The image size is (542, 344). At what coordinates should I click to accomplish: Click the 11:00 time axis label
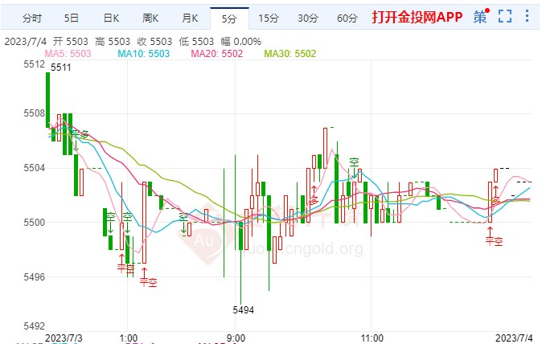[372, 338]
